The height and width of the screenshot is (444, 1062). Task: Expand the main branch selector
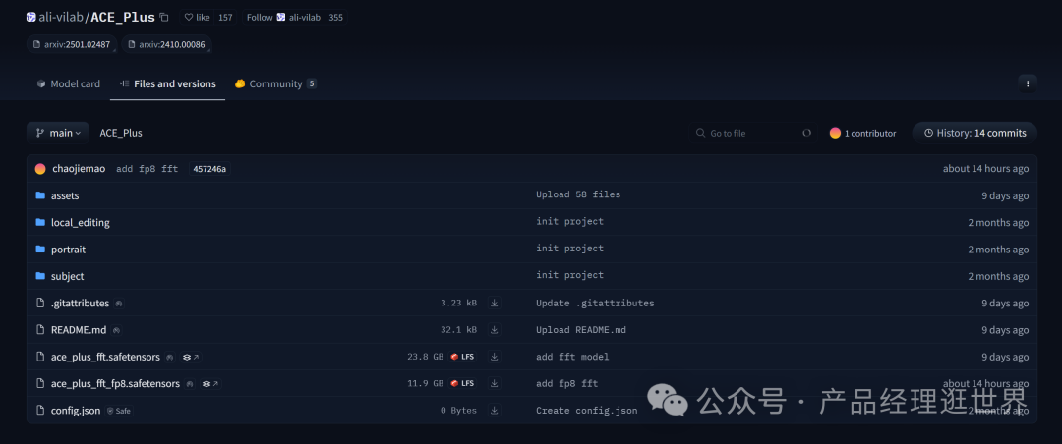tap(58, 133)
